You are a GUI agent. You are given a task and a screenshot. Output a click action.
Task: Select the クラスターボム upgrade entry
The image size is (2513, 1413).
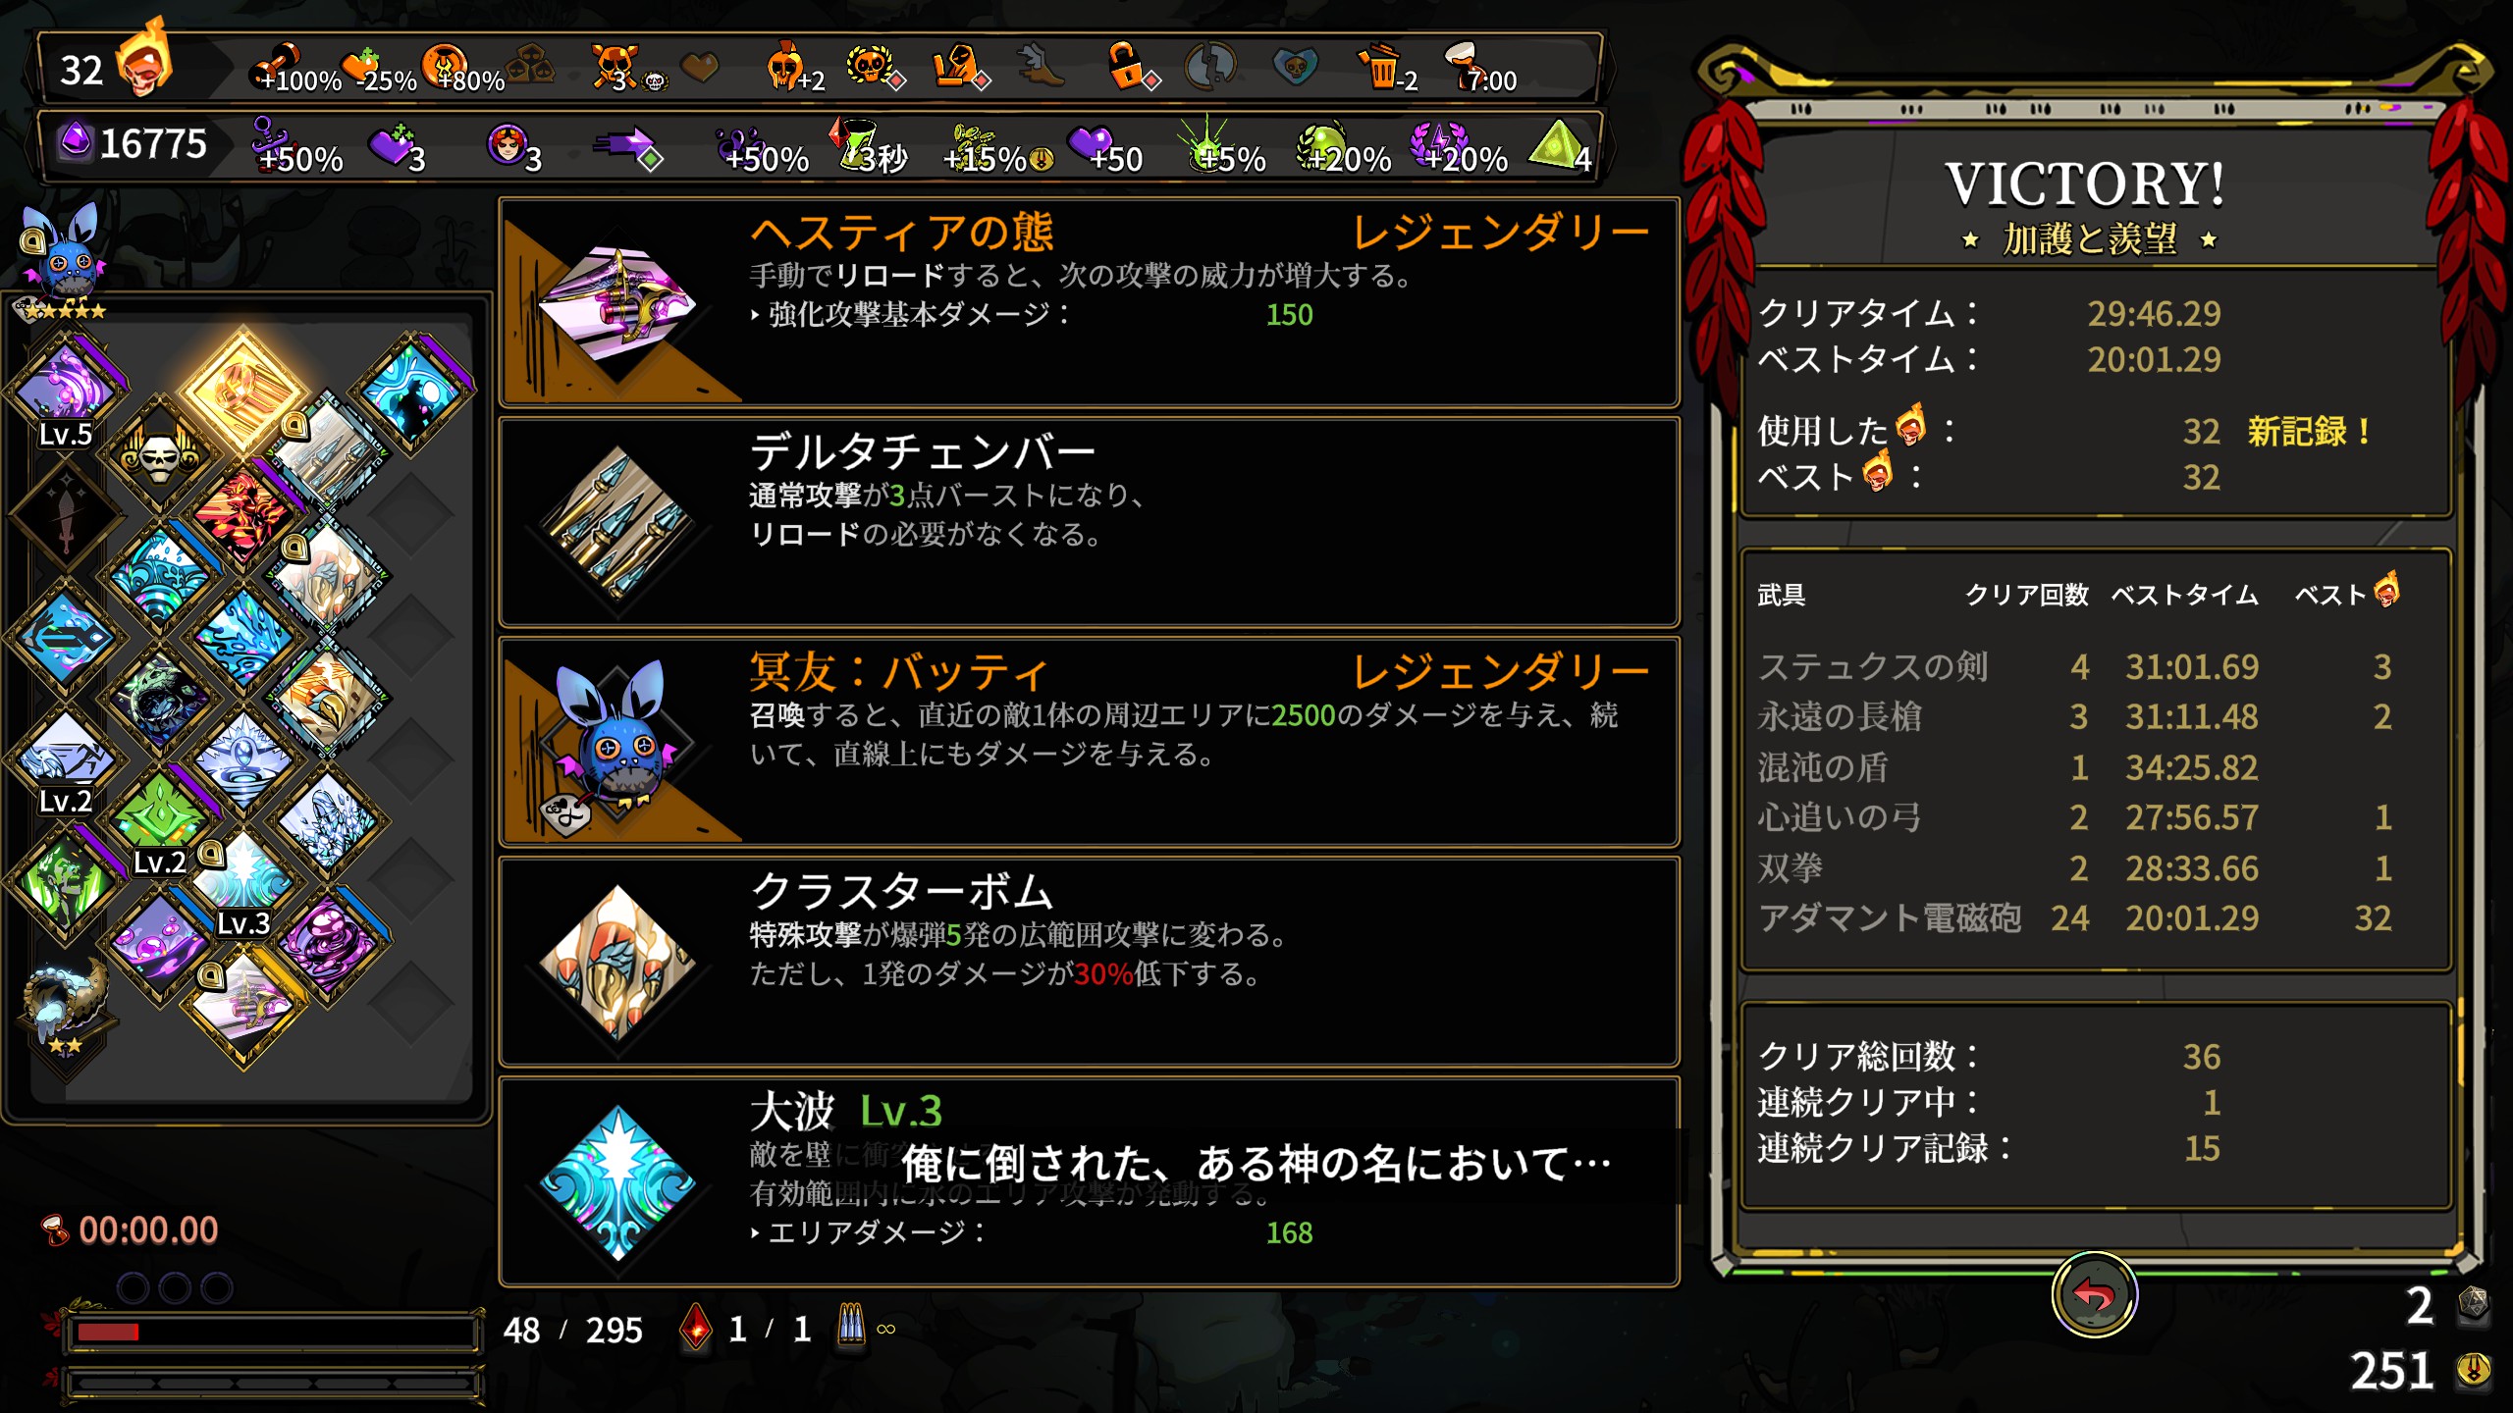pyautogui.click(x=1089, y=962)
